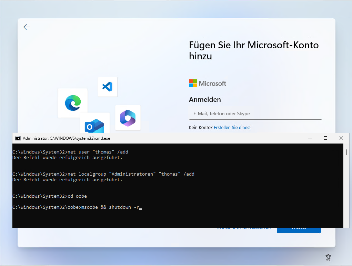The image size is (352, 266).
Task: Open the accessibility options icon
Action: point(328,257)
